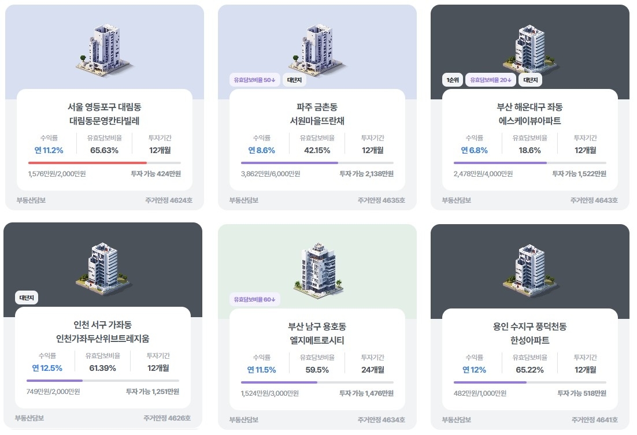The image size is (637, 435).
Task: Click the 주거안정 4635호 label
Action: coord(381,200)
